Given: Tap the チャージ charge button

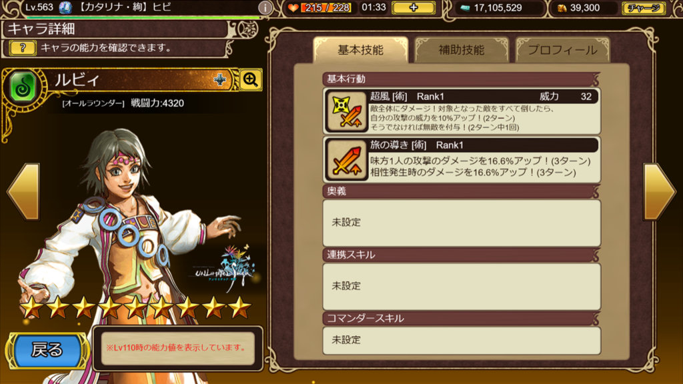Looking at the screenshot, I should [x=644, y=8].
